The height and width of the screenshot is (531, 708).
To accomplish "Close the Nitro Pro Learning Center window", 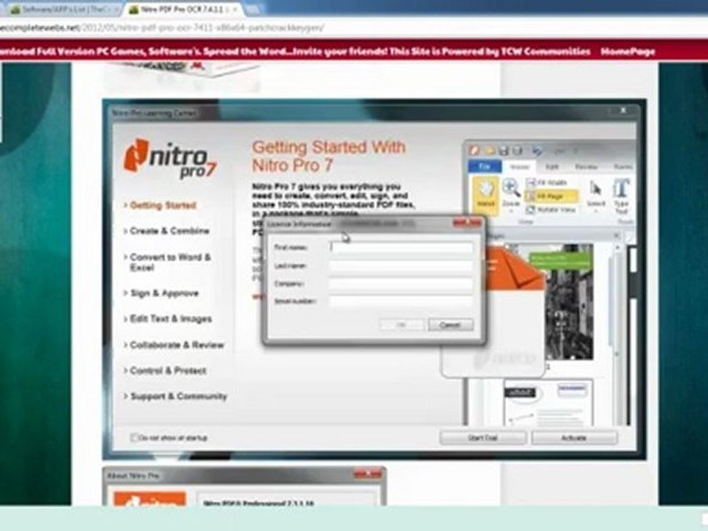I will tap(623, 111).
